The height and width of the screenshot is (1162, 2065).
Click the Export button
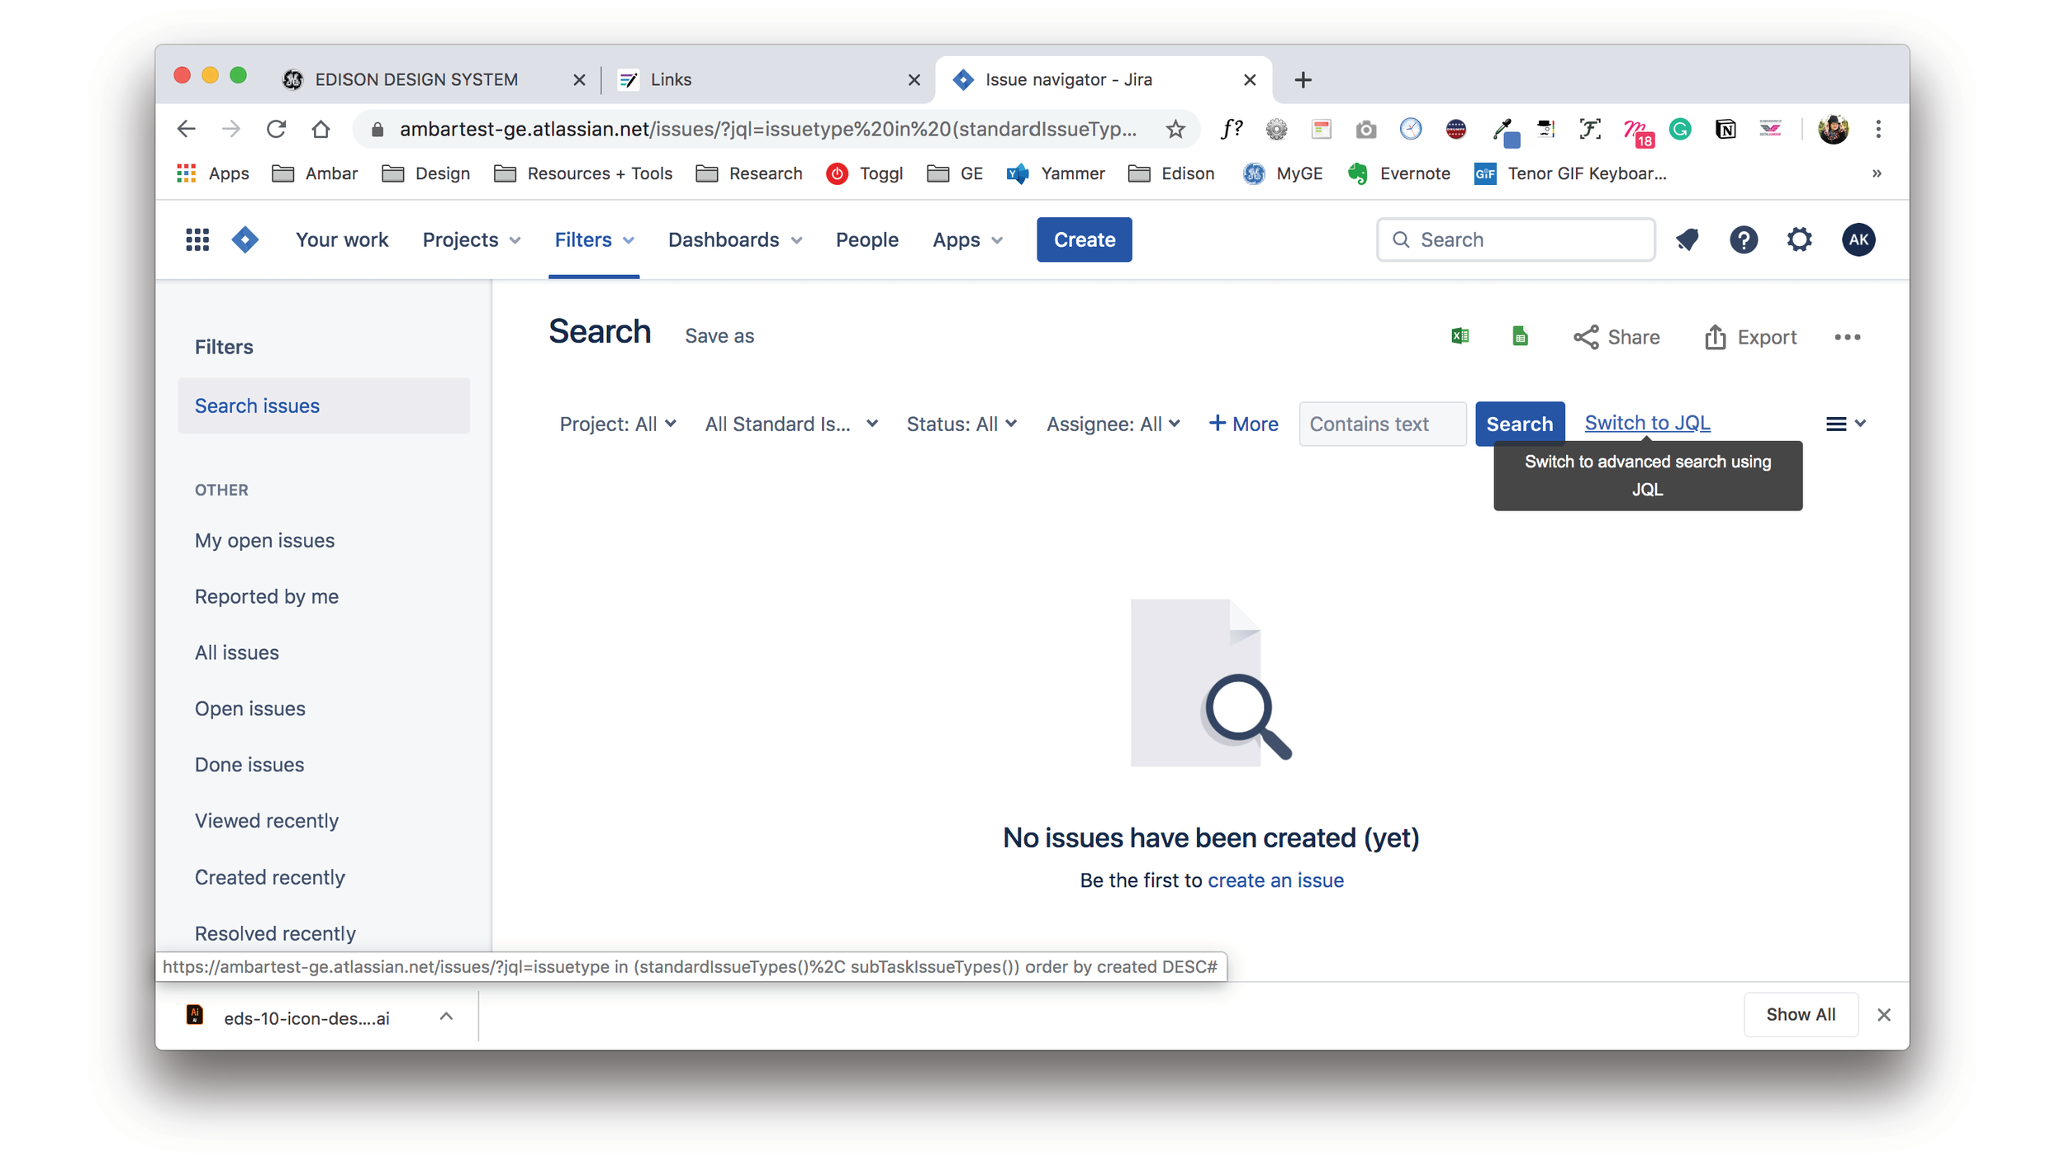tap(1749, 337)
